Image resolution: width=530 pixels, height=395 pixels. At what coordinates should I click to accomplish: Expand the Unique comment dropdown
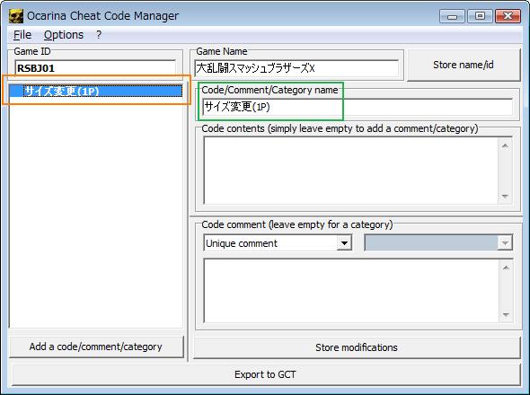(x=344, y=243)
